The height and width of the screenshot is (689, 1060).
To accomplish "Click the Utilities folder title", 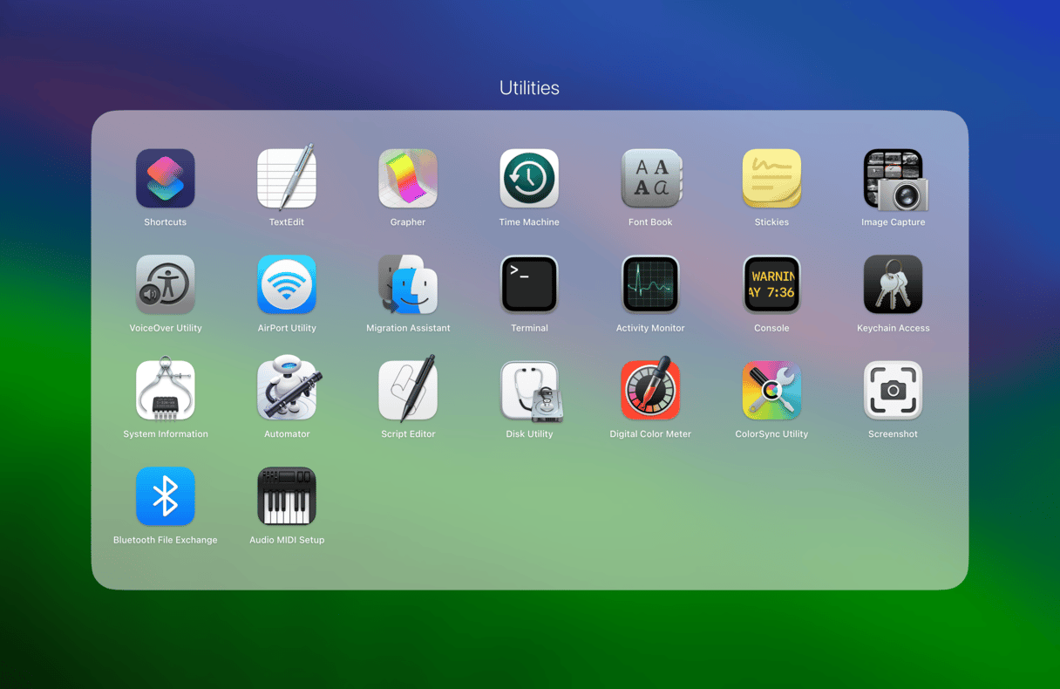I will pos(529,88).
